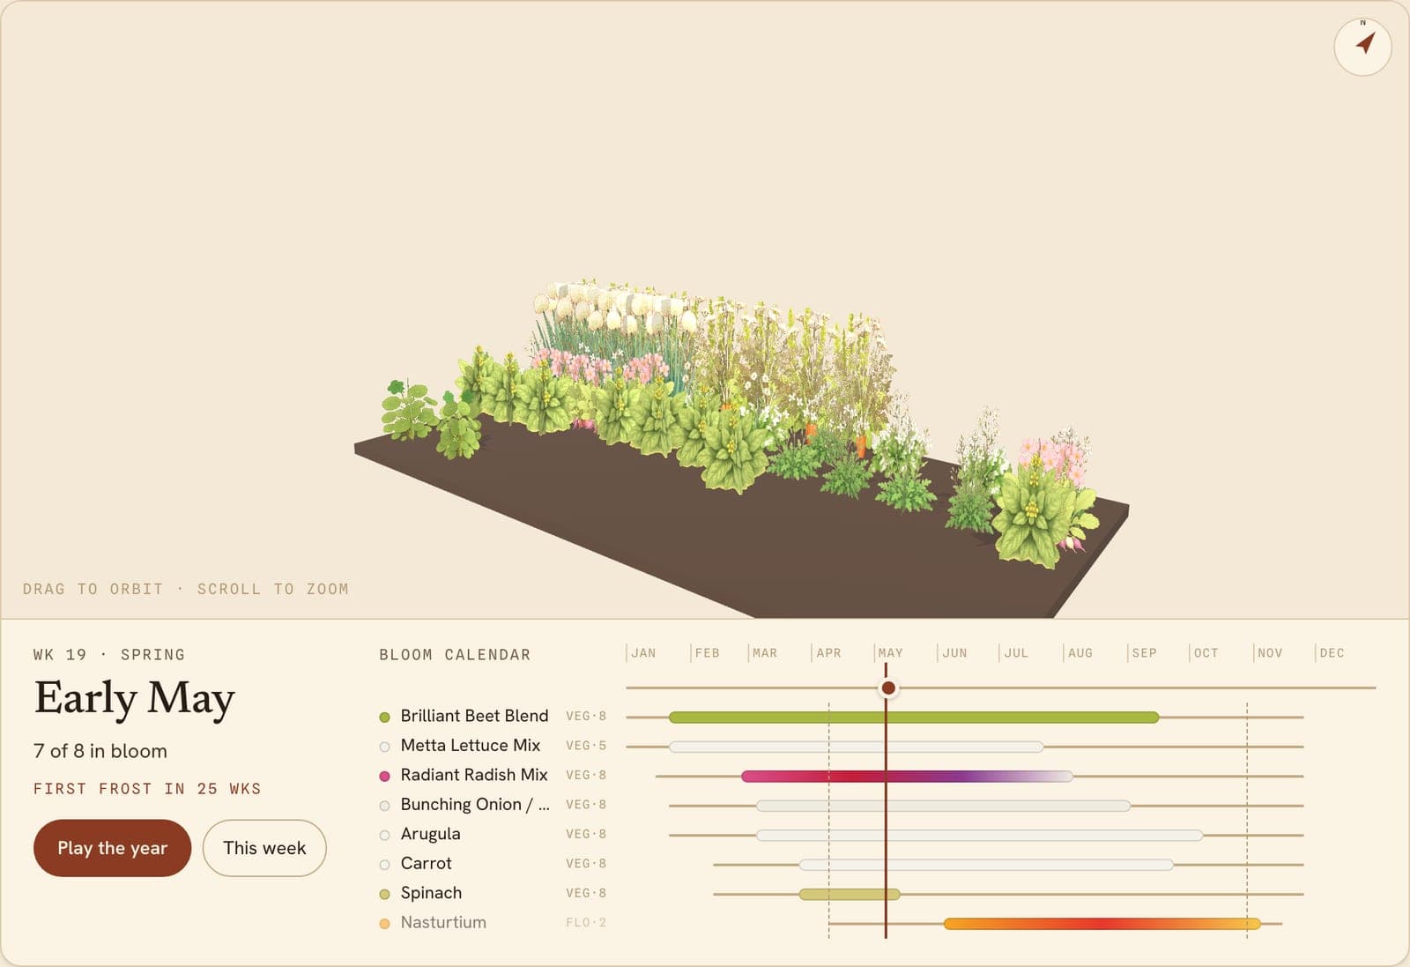This screenshot has height=967, width=1410.
Task: Click the Bunching Onion season bar
Action: 943,806
